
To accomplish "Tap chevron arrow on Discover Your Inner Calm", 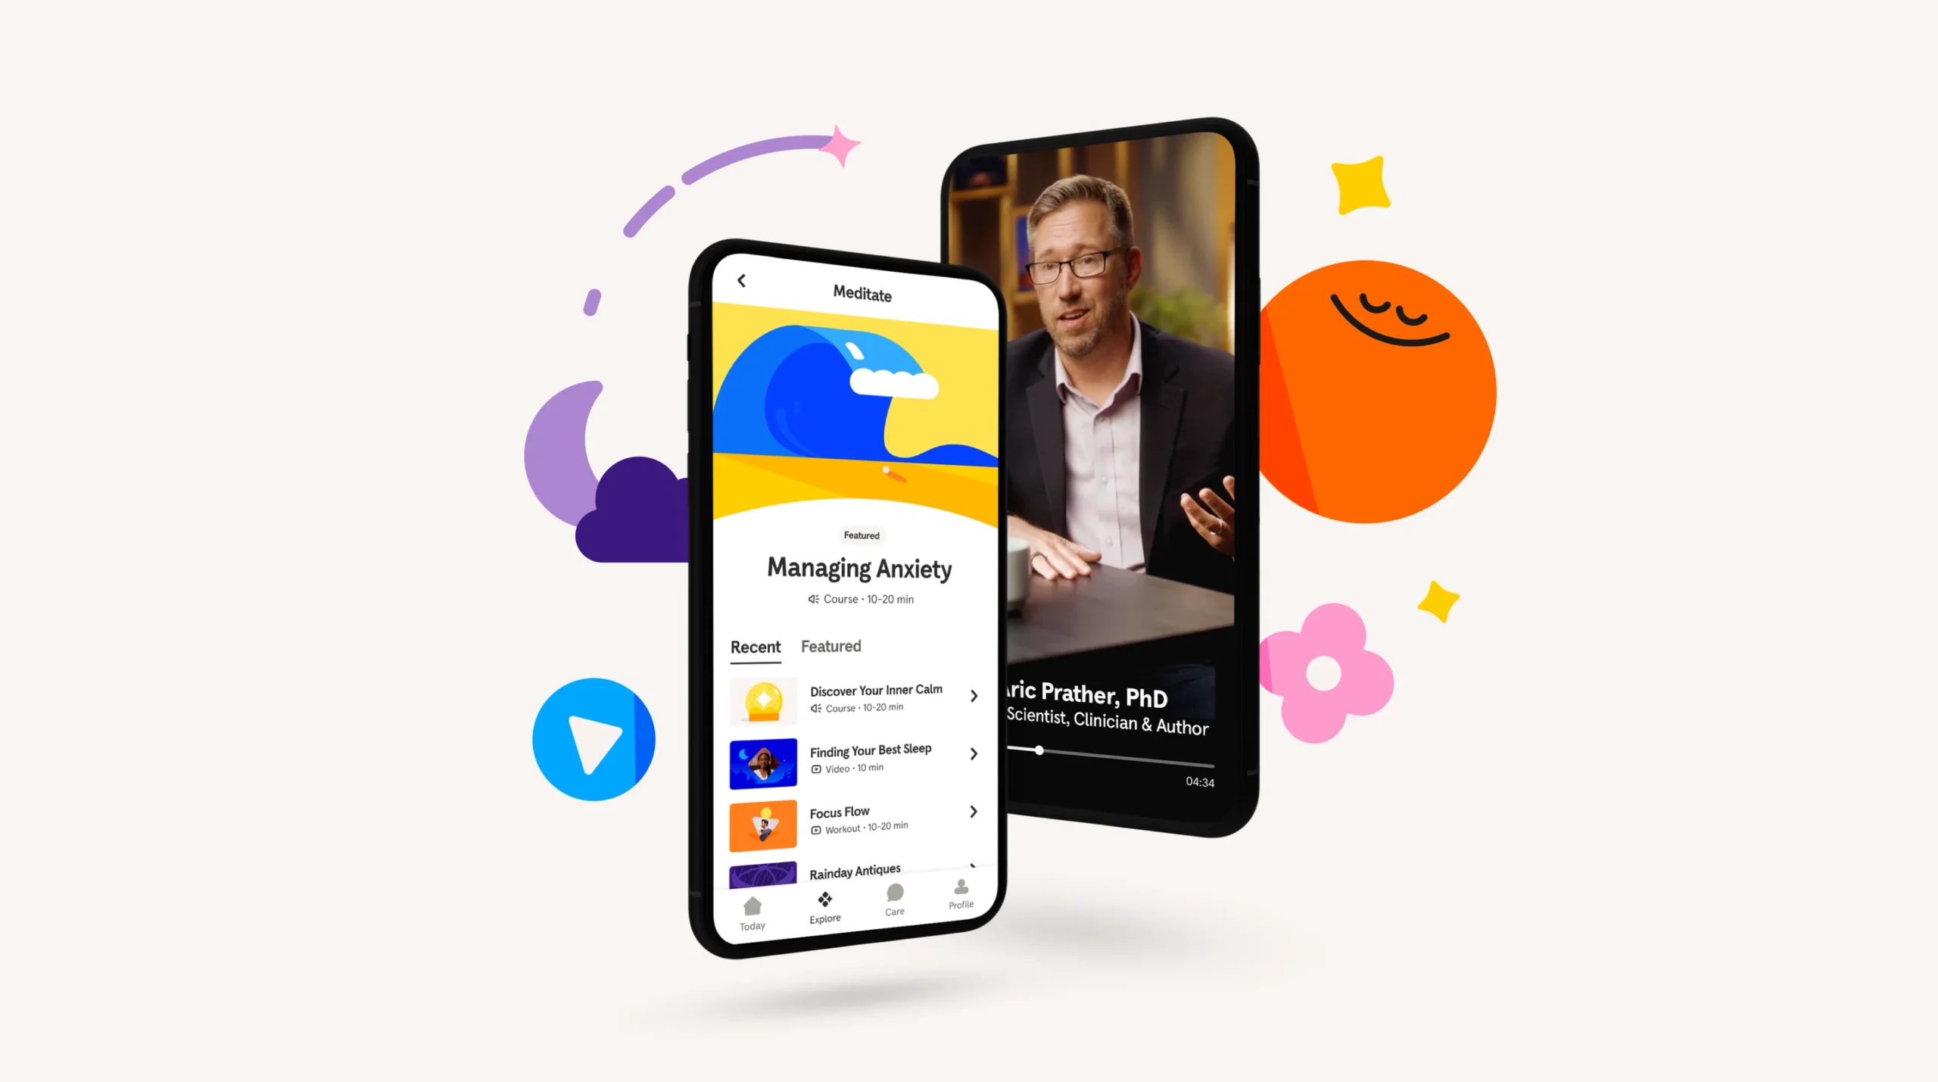I will (974, 695).
